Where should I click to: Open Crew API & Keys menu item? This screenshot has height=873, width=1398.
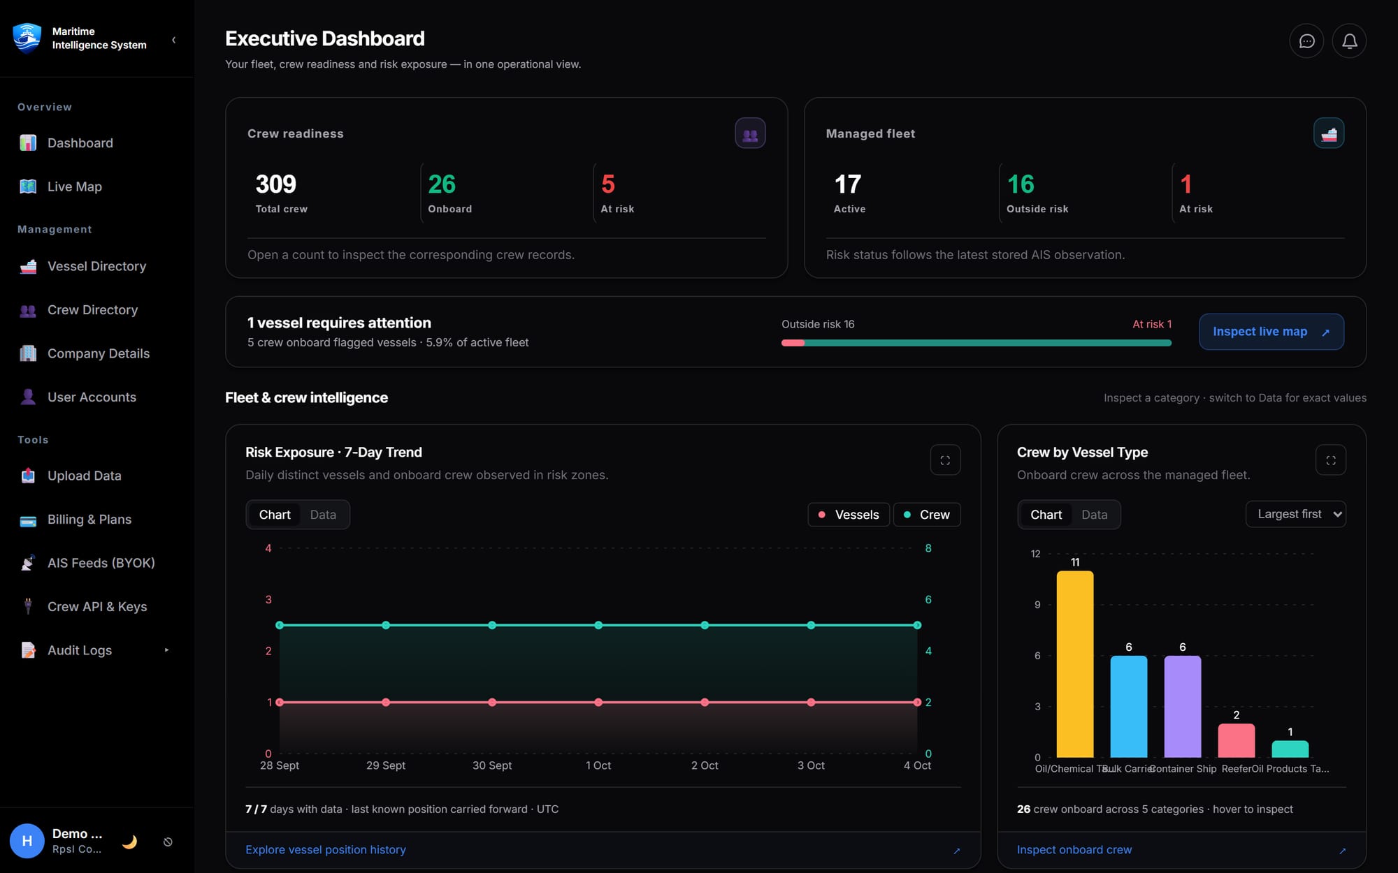tap(97, 607)
